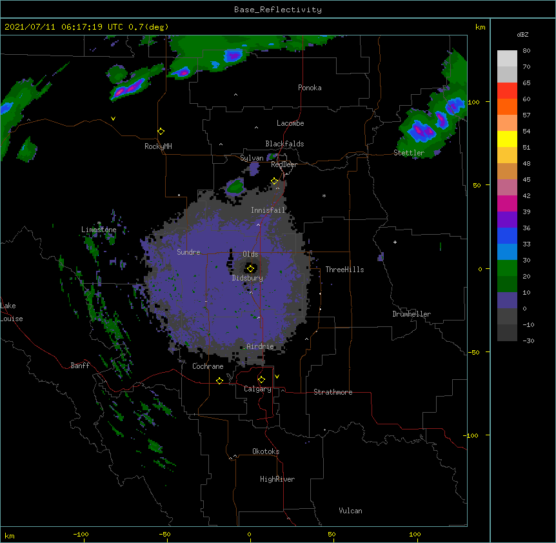The width and height of the screenshot is (556, 543).
Task: Select the yellow diamond marker above Calgary label
Action: (x=261, y=380)
